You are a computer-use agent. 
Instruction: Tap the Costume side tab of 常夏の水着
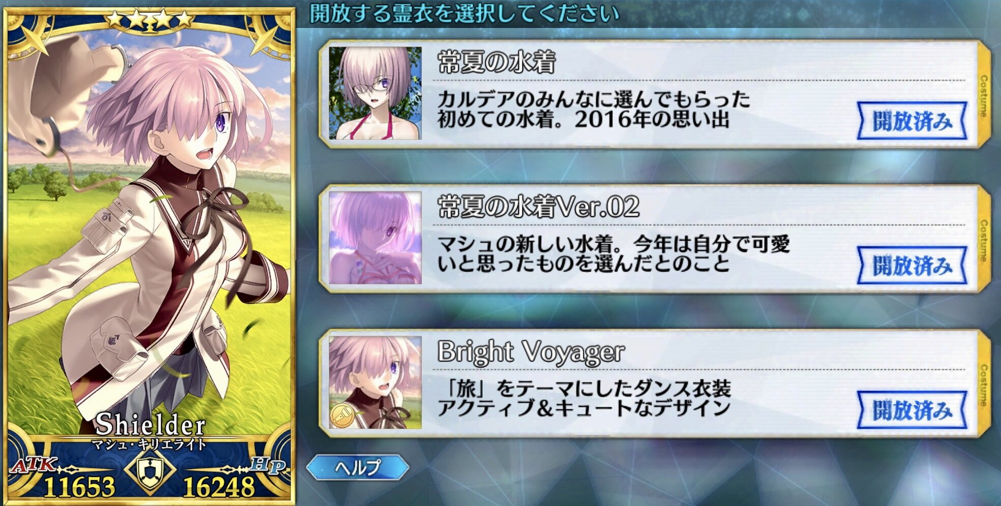coord(984,95)
